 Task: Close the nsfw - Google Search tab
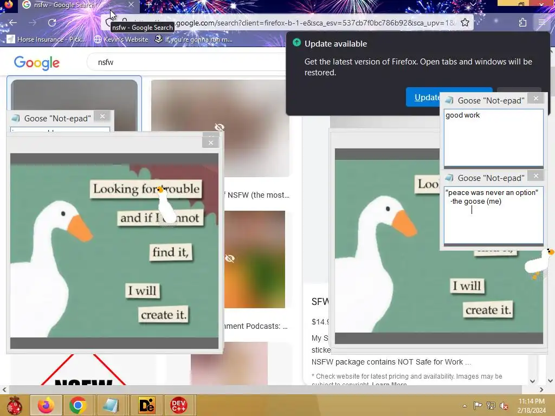click(x=131, y=4)
